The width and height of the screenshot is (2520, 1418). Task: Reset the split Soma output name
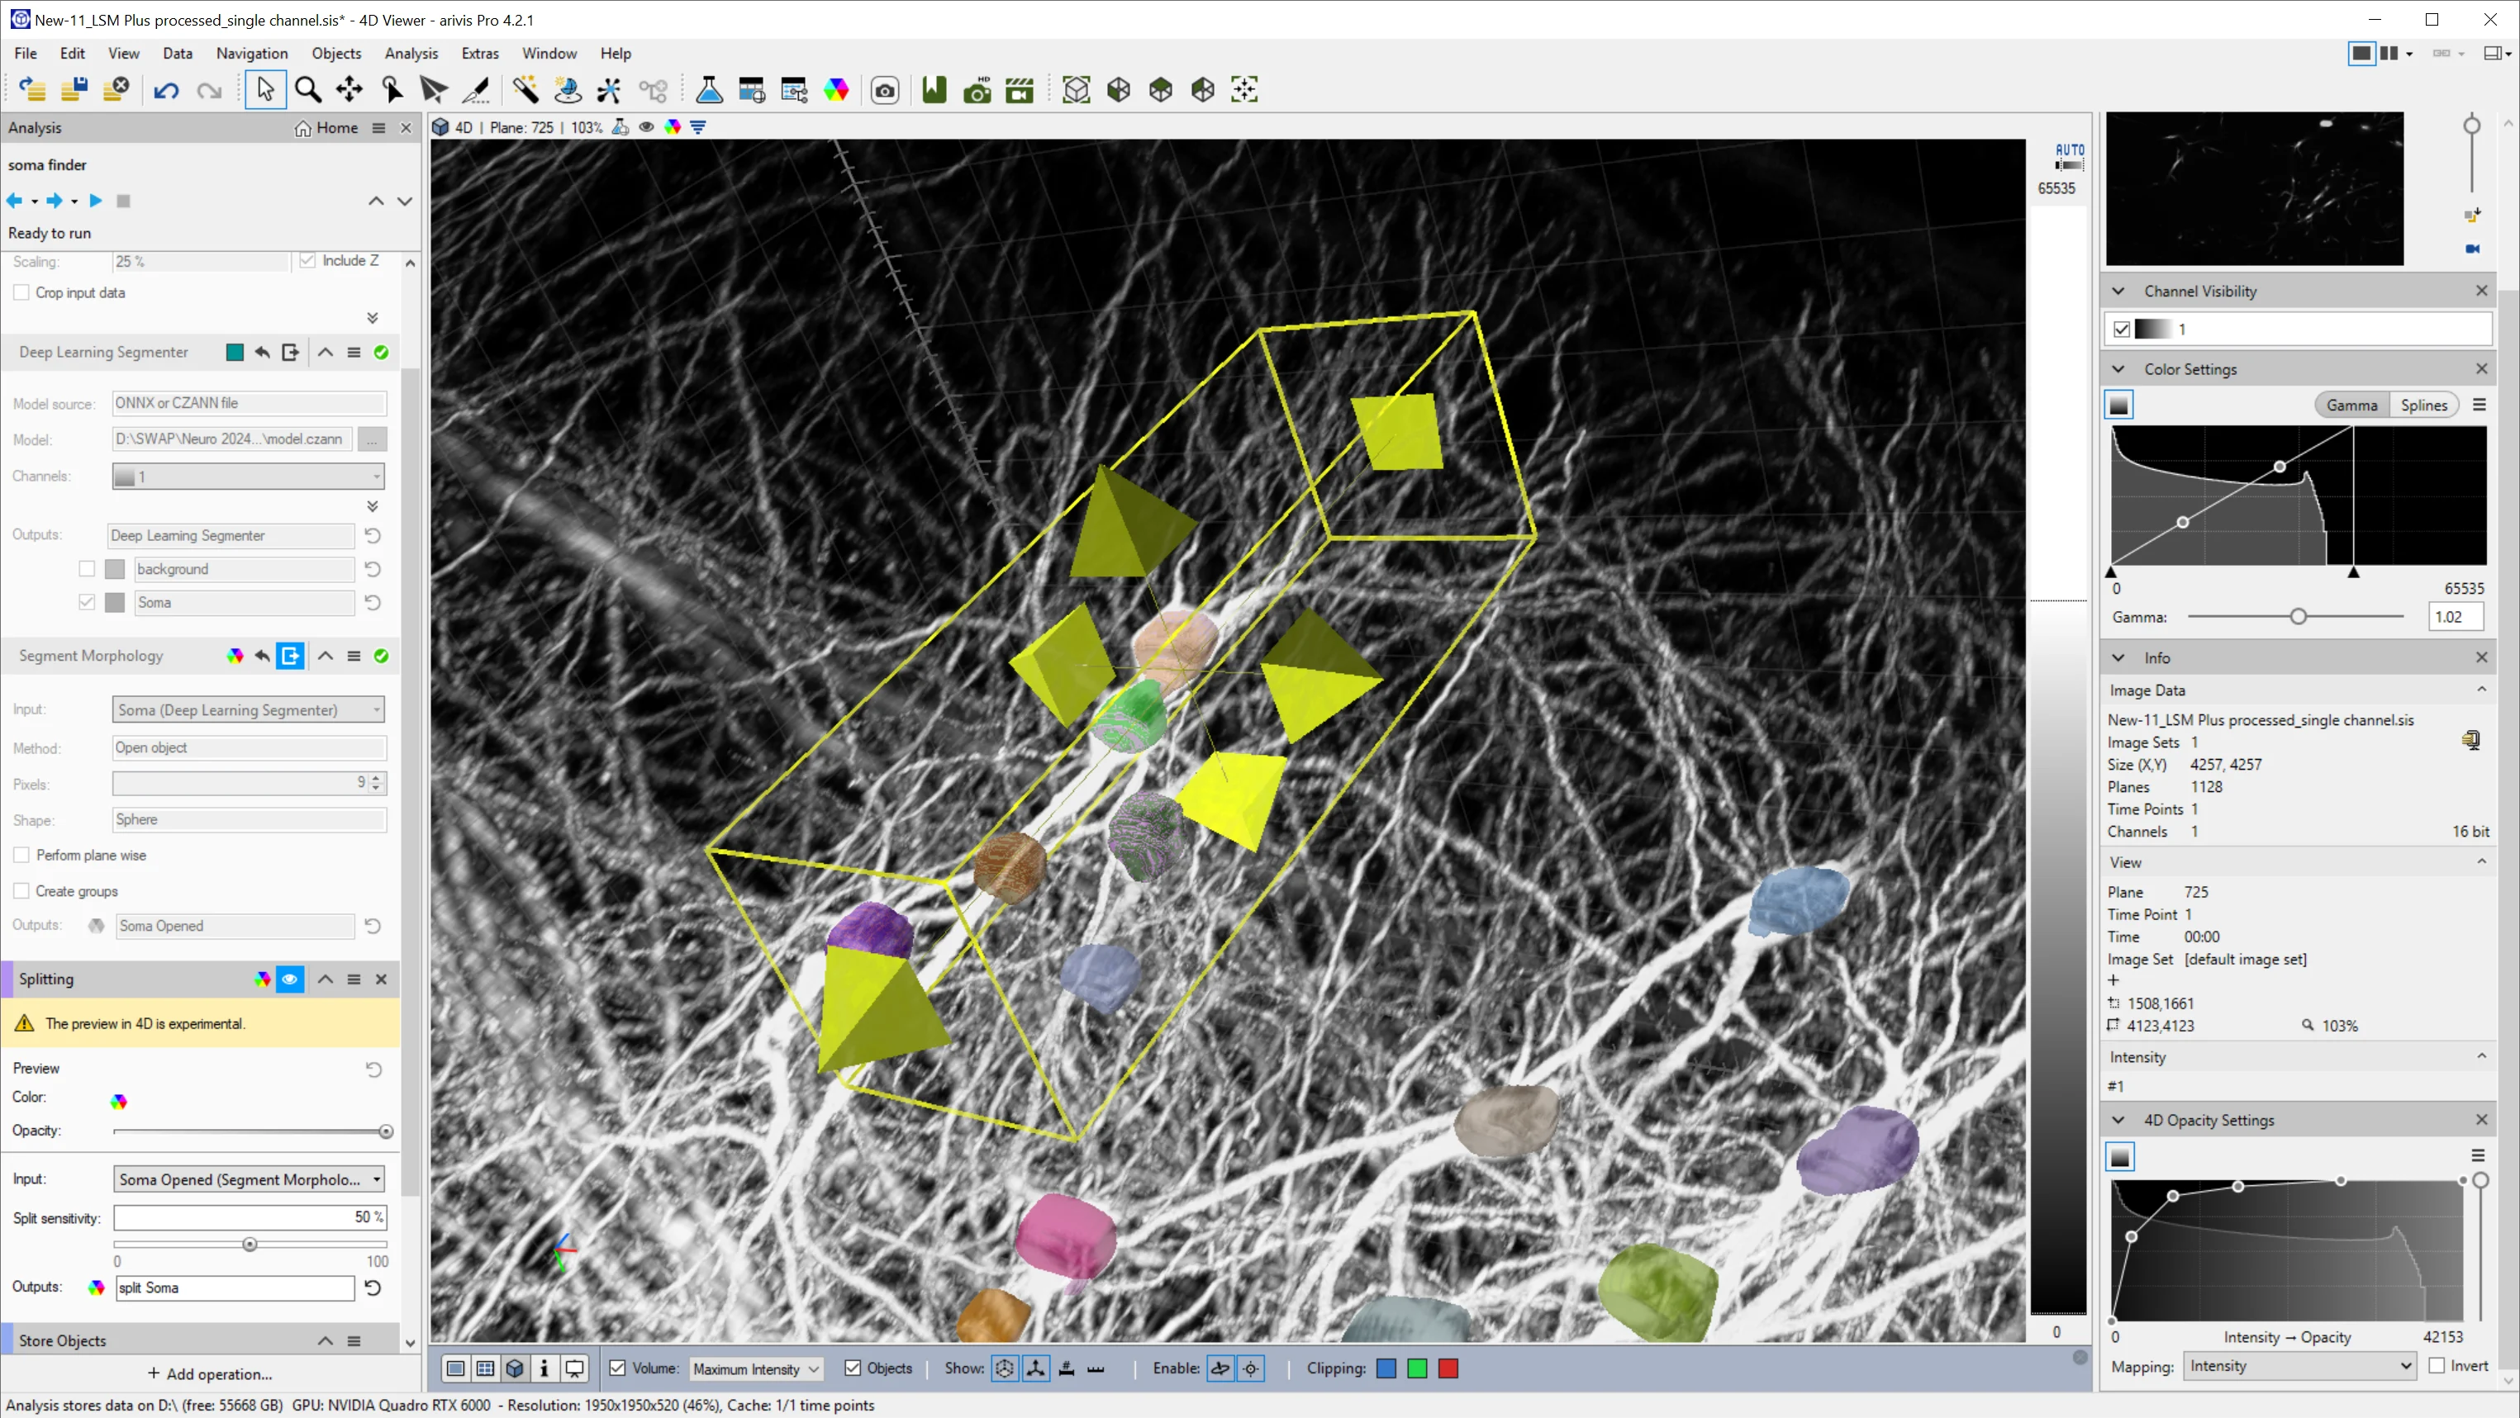(373, 1288)
